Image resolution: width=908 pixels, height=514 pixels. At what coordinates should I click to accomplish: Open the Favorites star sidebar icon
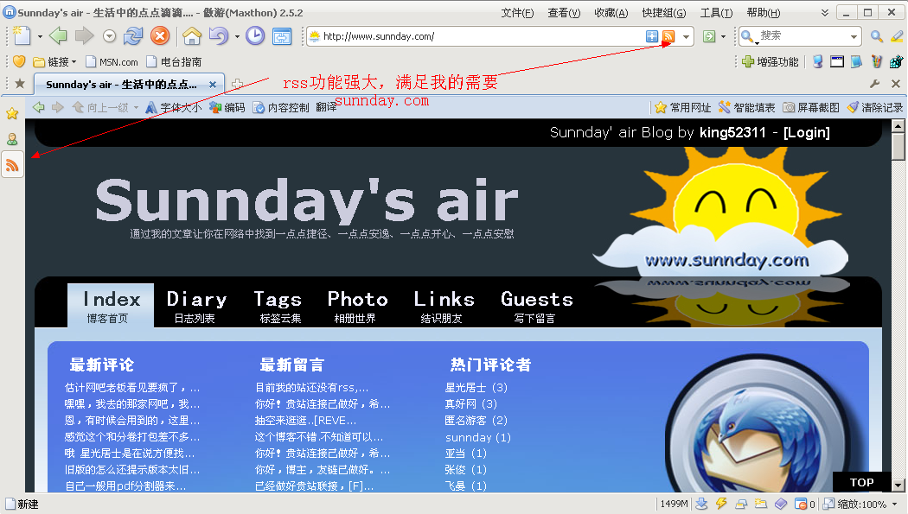coord(12,113)
